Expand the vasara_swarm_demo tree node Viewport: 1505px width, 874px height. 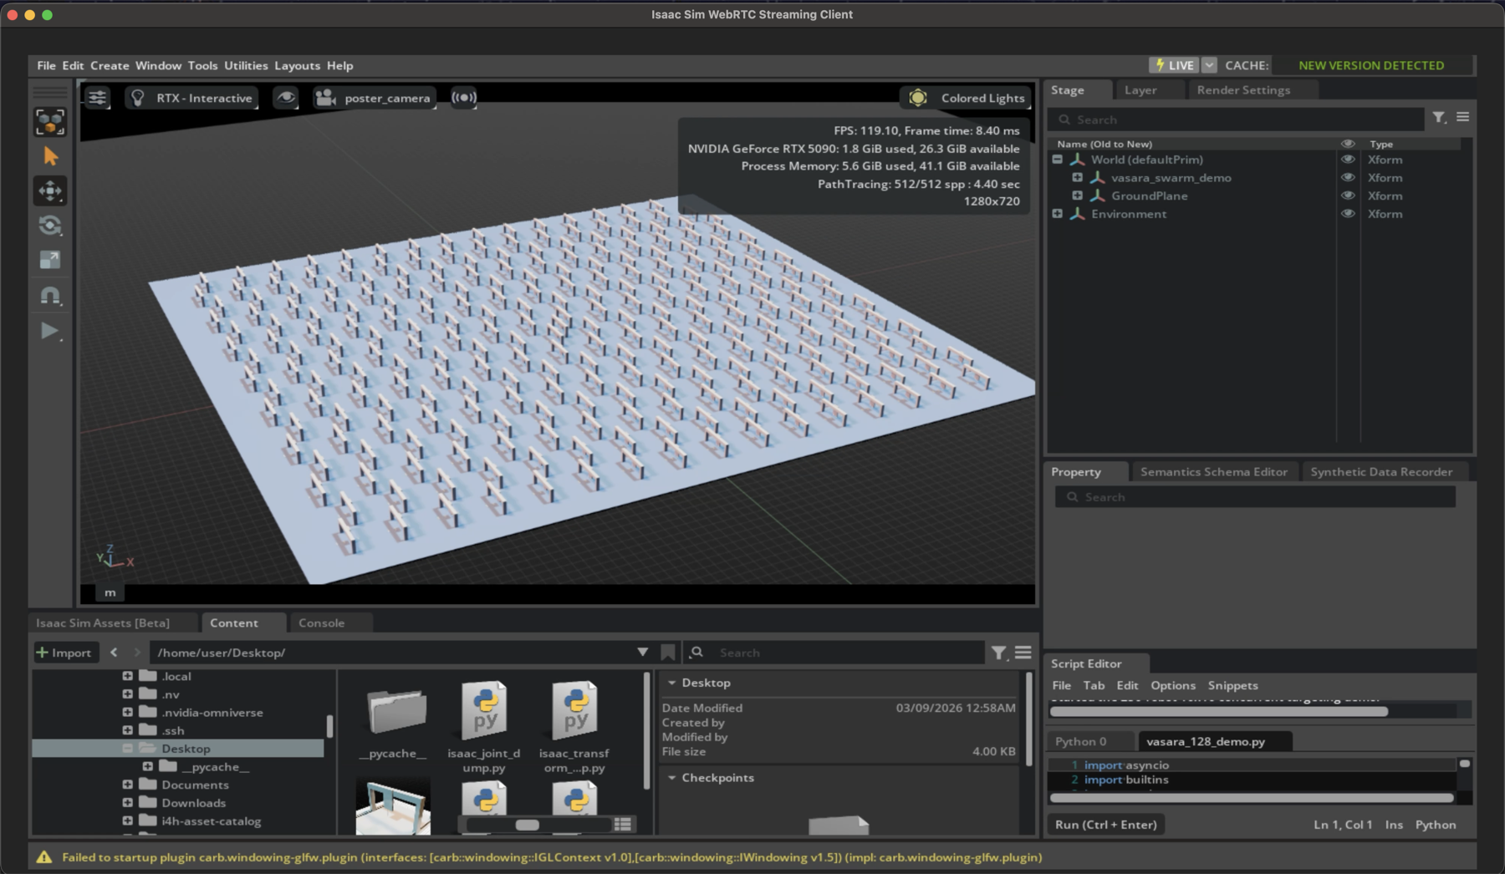point(1077,177)
